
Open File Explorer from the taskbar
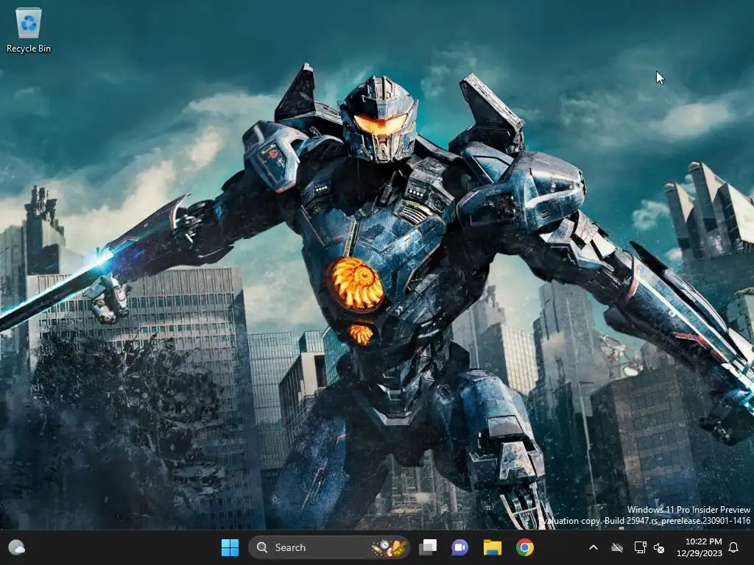pos(493,547)
